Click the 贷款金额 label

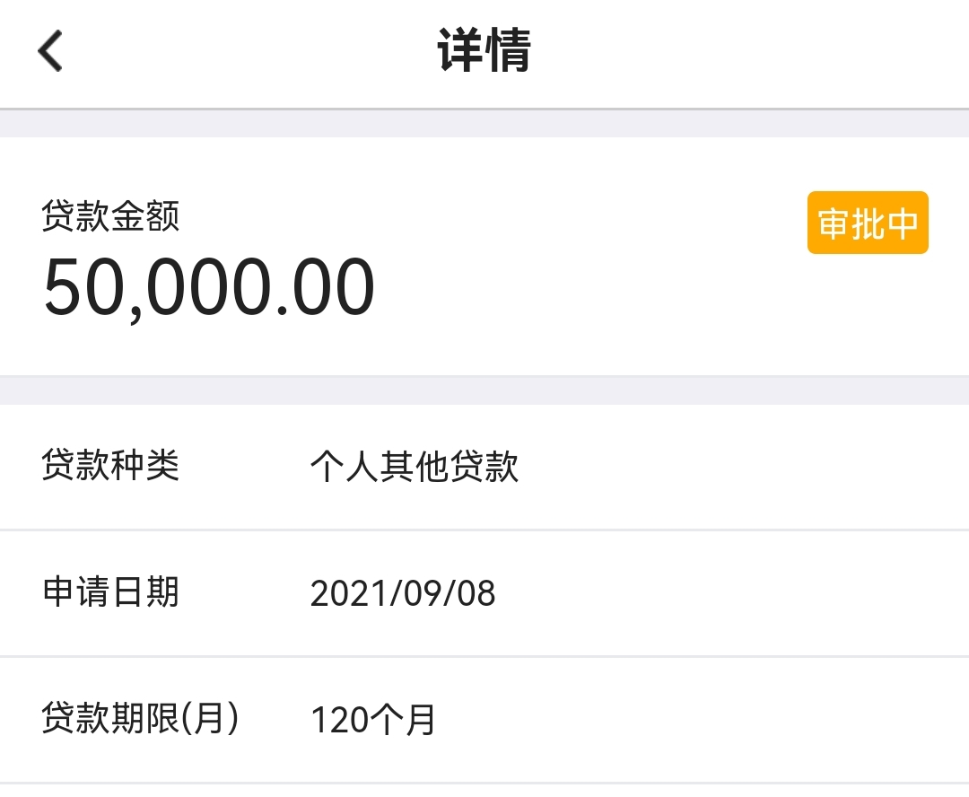tap(110, 216)
